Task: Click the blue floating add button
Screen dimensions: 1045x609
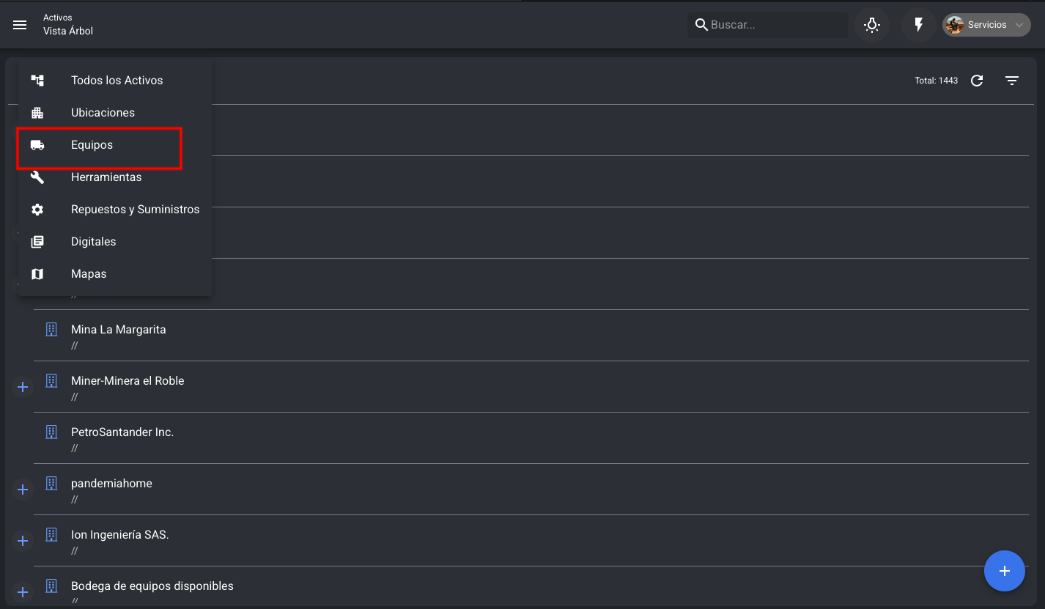Action: point(1004,571)
